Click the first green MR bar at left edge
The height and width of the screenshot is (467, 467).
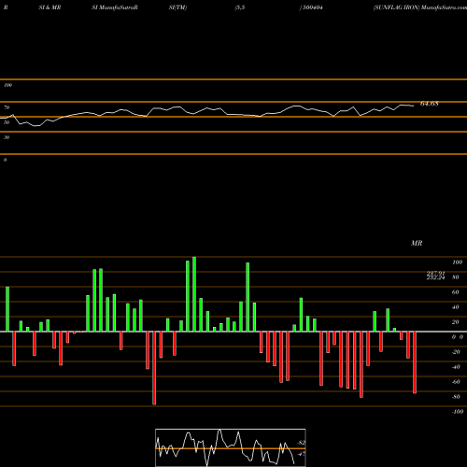[x=7, y=309]
